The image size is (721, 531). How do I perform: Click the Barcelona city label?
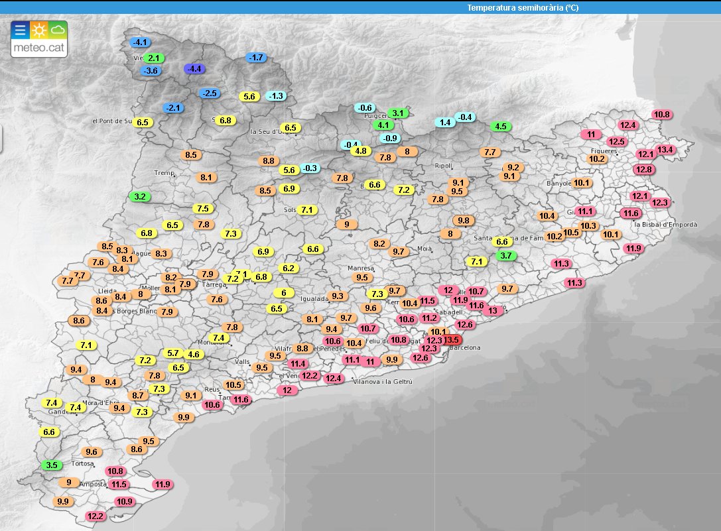click(466, 347)
